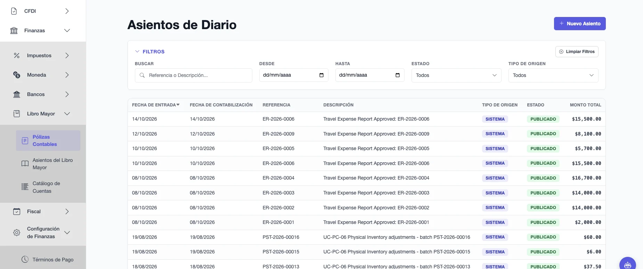Screen dimensions: 643x269
Task: Collapse the FILTROS panel
Action: pos(150,52)
